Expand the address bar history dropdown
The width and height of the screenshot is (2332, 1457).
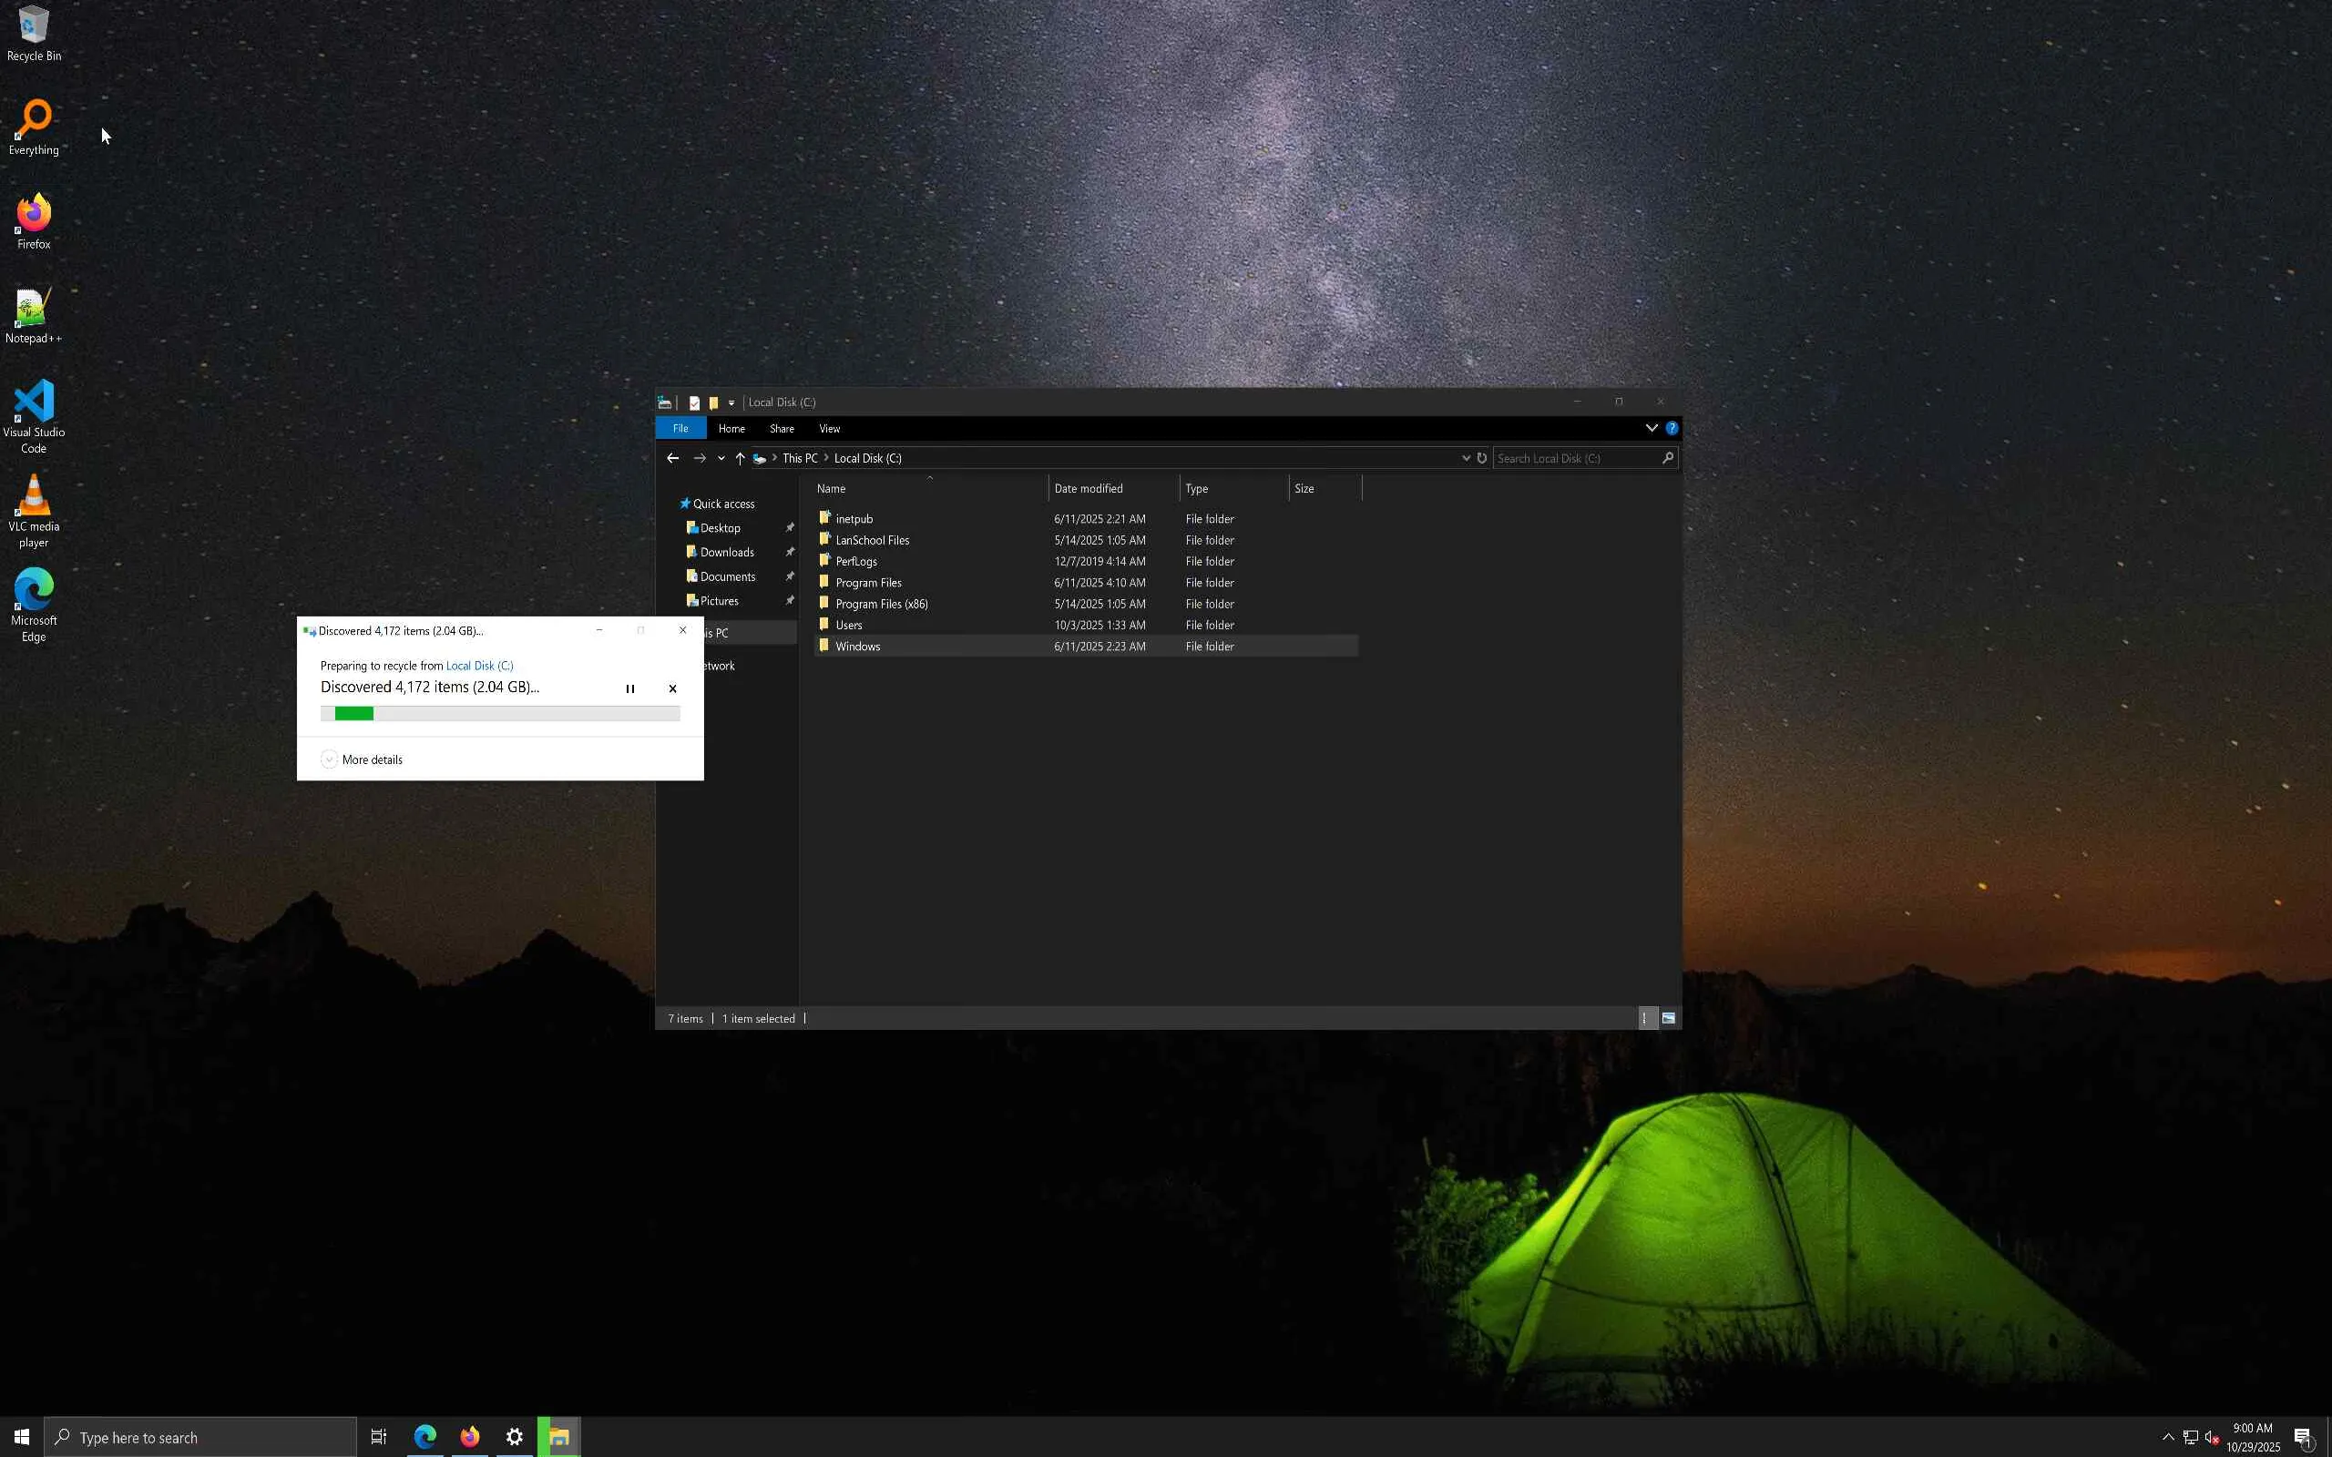[x=1466, y=459]
